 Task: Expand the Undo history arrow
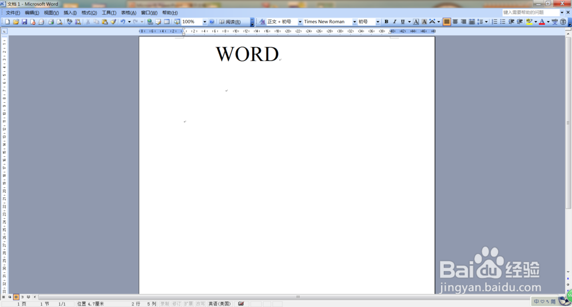point(129,22)
